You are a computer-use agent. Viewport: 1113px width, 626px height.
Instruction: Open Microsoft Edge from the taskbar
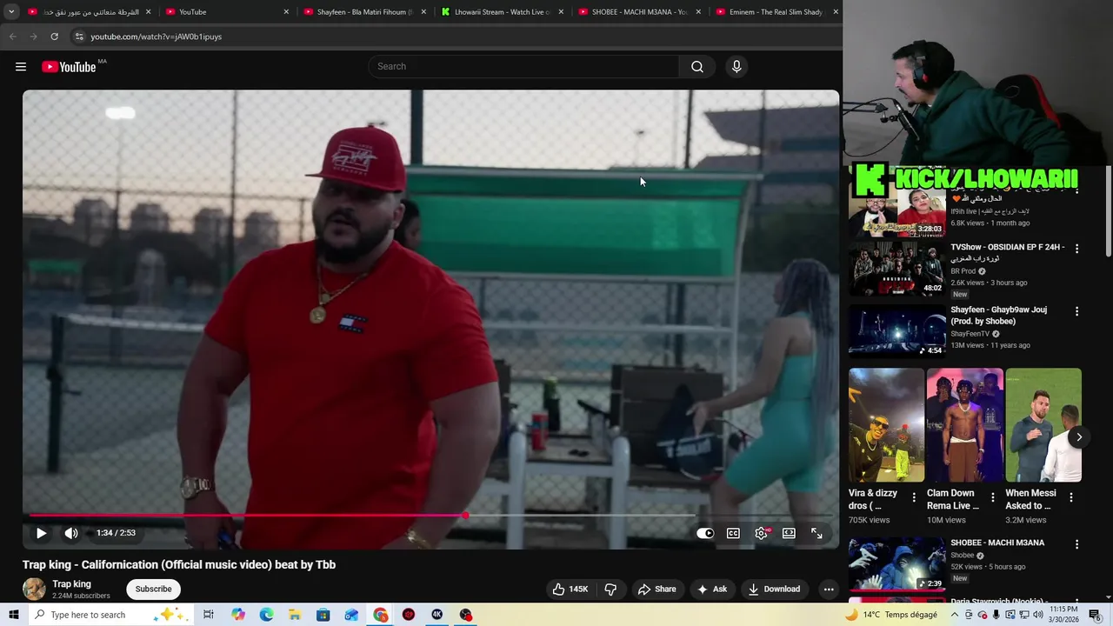pos(266,615)
